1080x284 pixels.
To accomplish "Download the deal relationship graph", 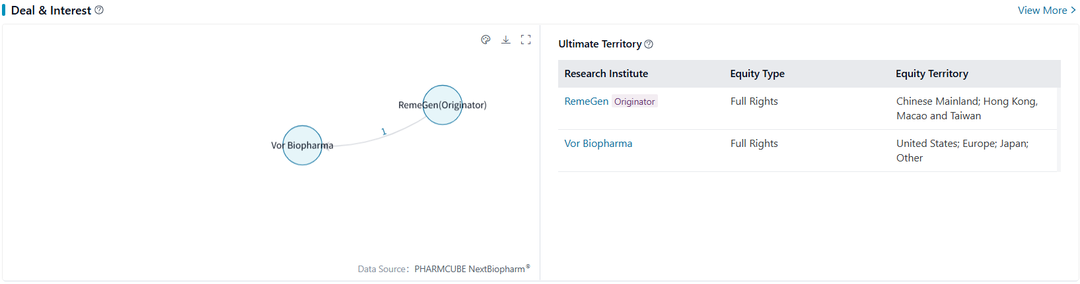I will (x=506, y=40).
